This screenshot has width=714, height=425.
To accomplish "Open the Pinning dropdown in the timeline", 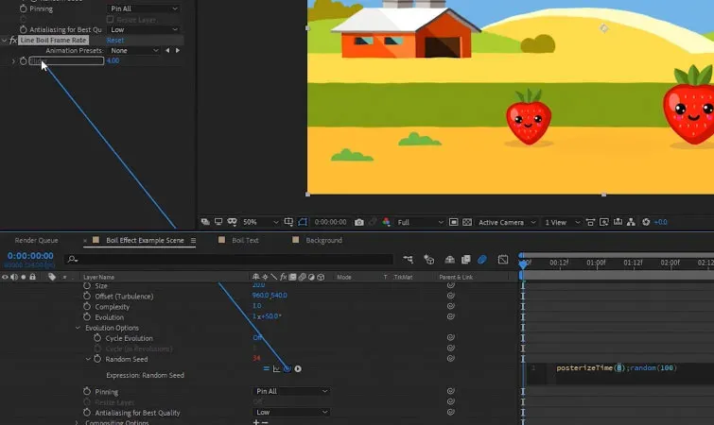I will click(x=291, y=391).
